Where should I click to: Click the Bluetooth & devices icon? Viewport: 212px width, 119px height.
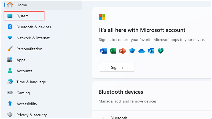click(10, 27)
